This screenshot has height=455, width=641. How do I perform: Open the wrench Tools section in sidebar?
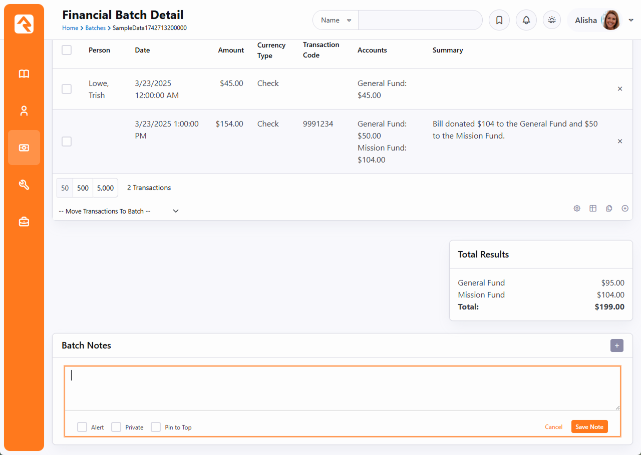pos(24,185)
